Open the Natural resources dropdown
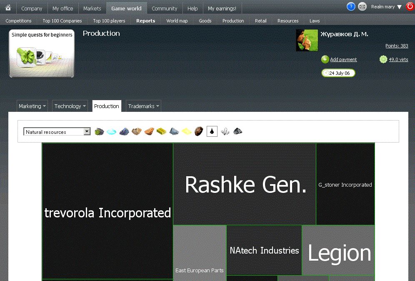Viewport: 415px width, 281px height. [57, 132]
